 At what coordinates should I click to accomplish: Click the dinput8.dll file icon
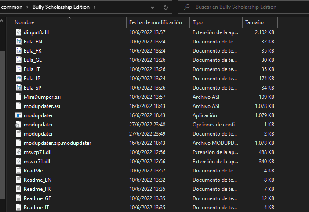point(18,32)
